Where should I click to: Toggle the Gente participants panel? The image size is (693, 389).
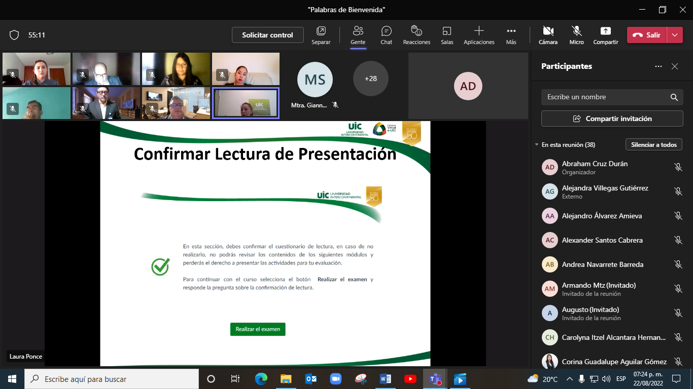[x=358, y=35]
